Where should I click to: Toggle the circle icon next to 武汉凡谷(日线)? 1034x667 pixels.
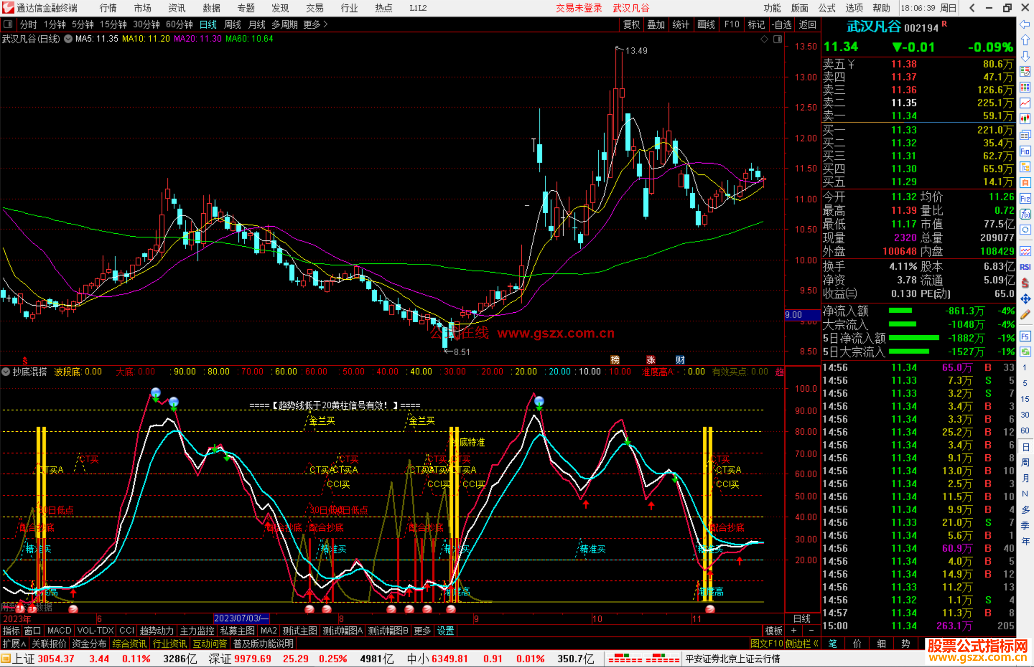pos(68,39)
